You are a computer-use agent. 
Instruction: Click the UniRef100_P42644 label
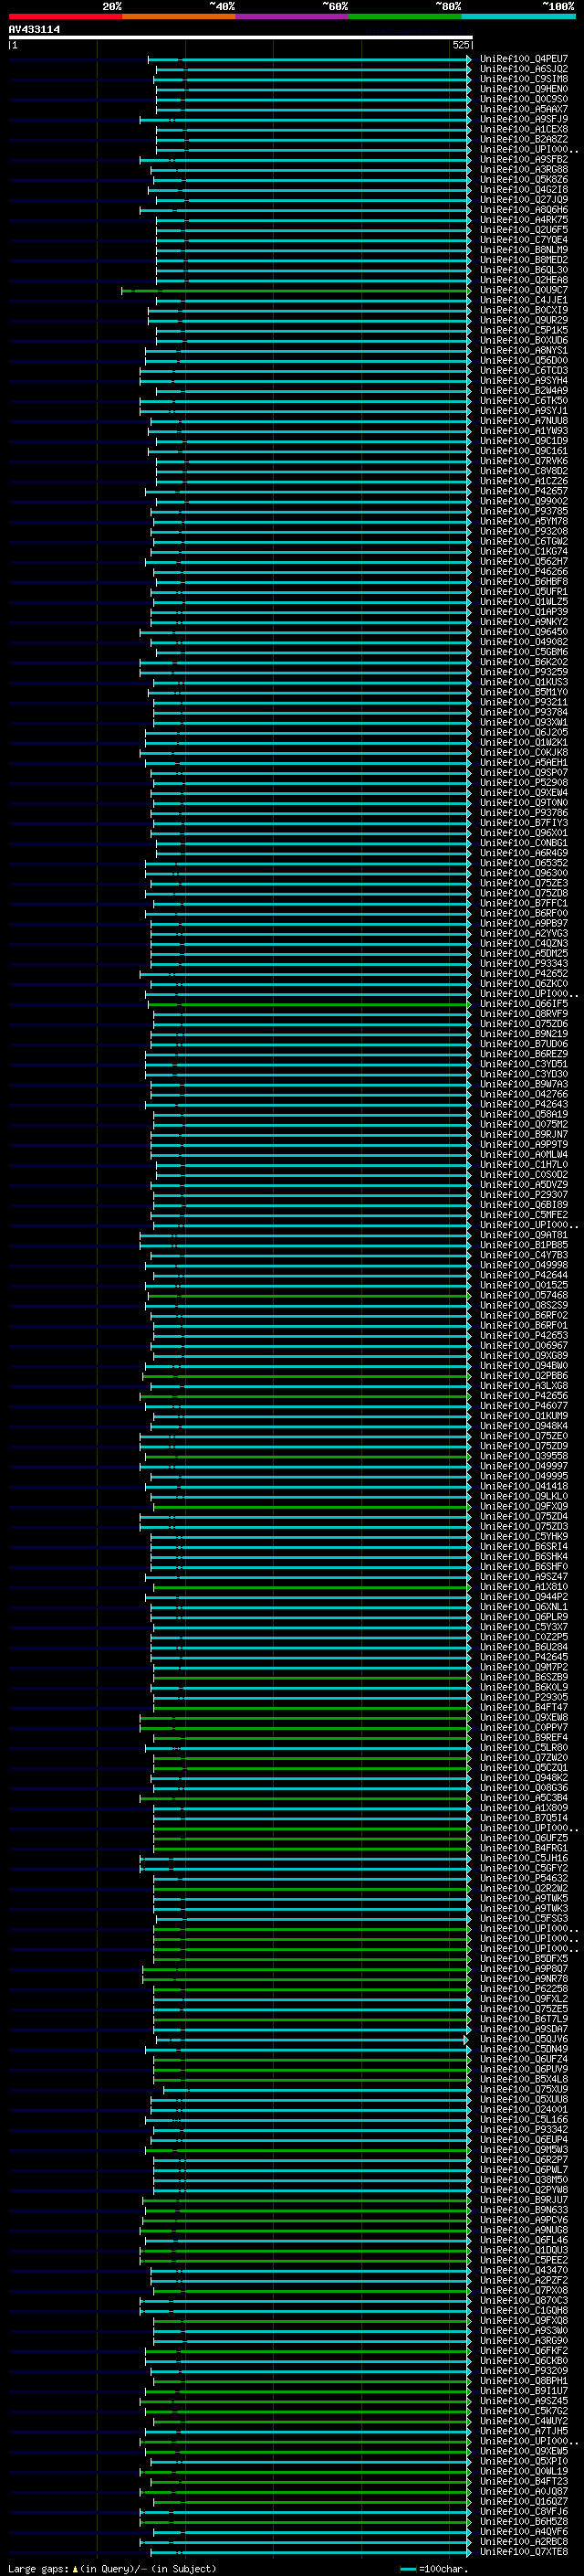524,1275
